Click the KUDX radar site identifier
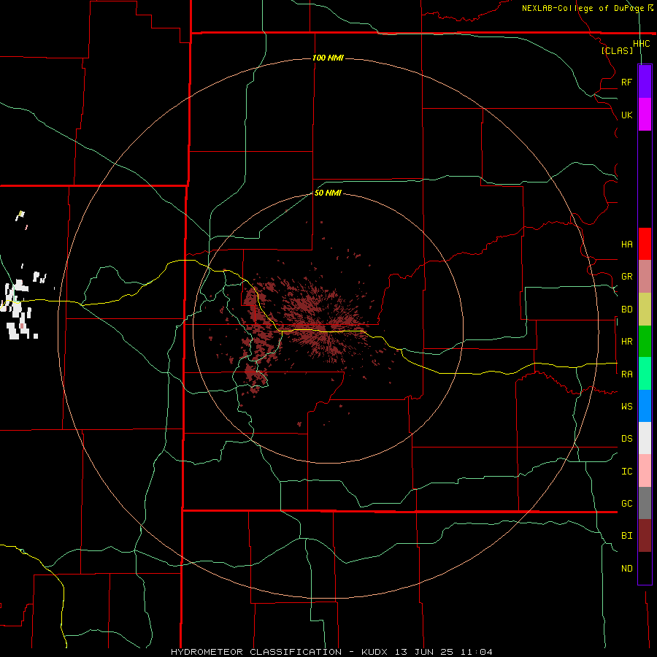 [x=374, y=652]
